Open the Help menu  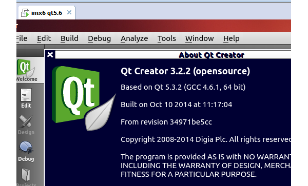click(x=231, y=38)
